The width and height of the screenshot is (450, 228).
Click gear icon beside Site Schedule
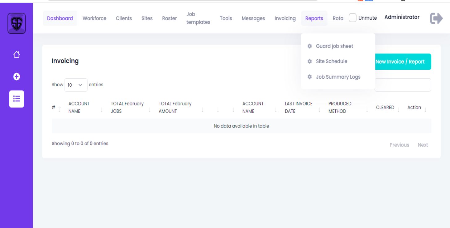tap(310, 61)
